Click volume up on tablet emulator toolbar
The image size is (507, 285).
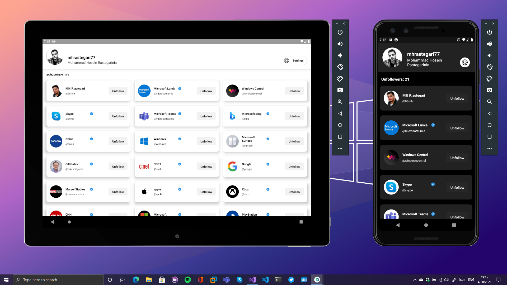340,44
